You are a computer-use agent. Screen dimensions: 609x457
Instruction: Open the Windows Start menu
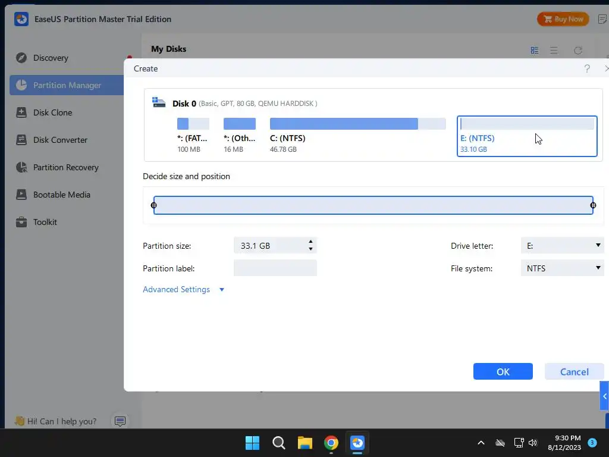[252, 443]
